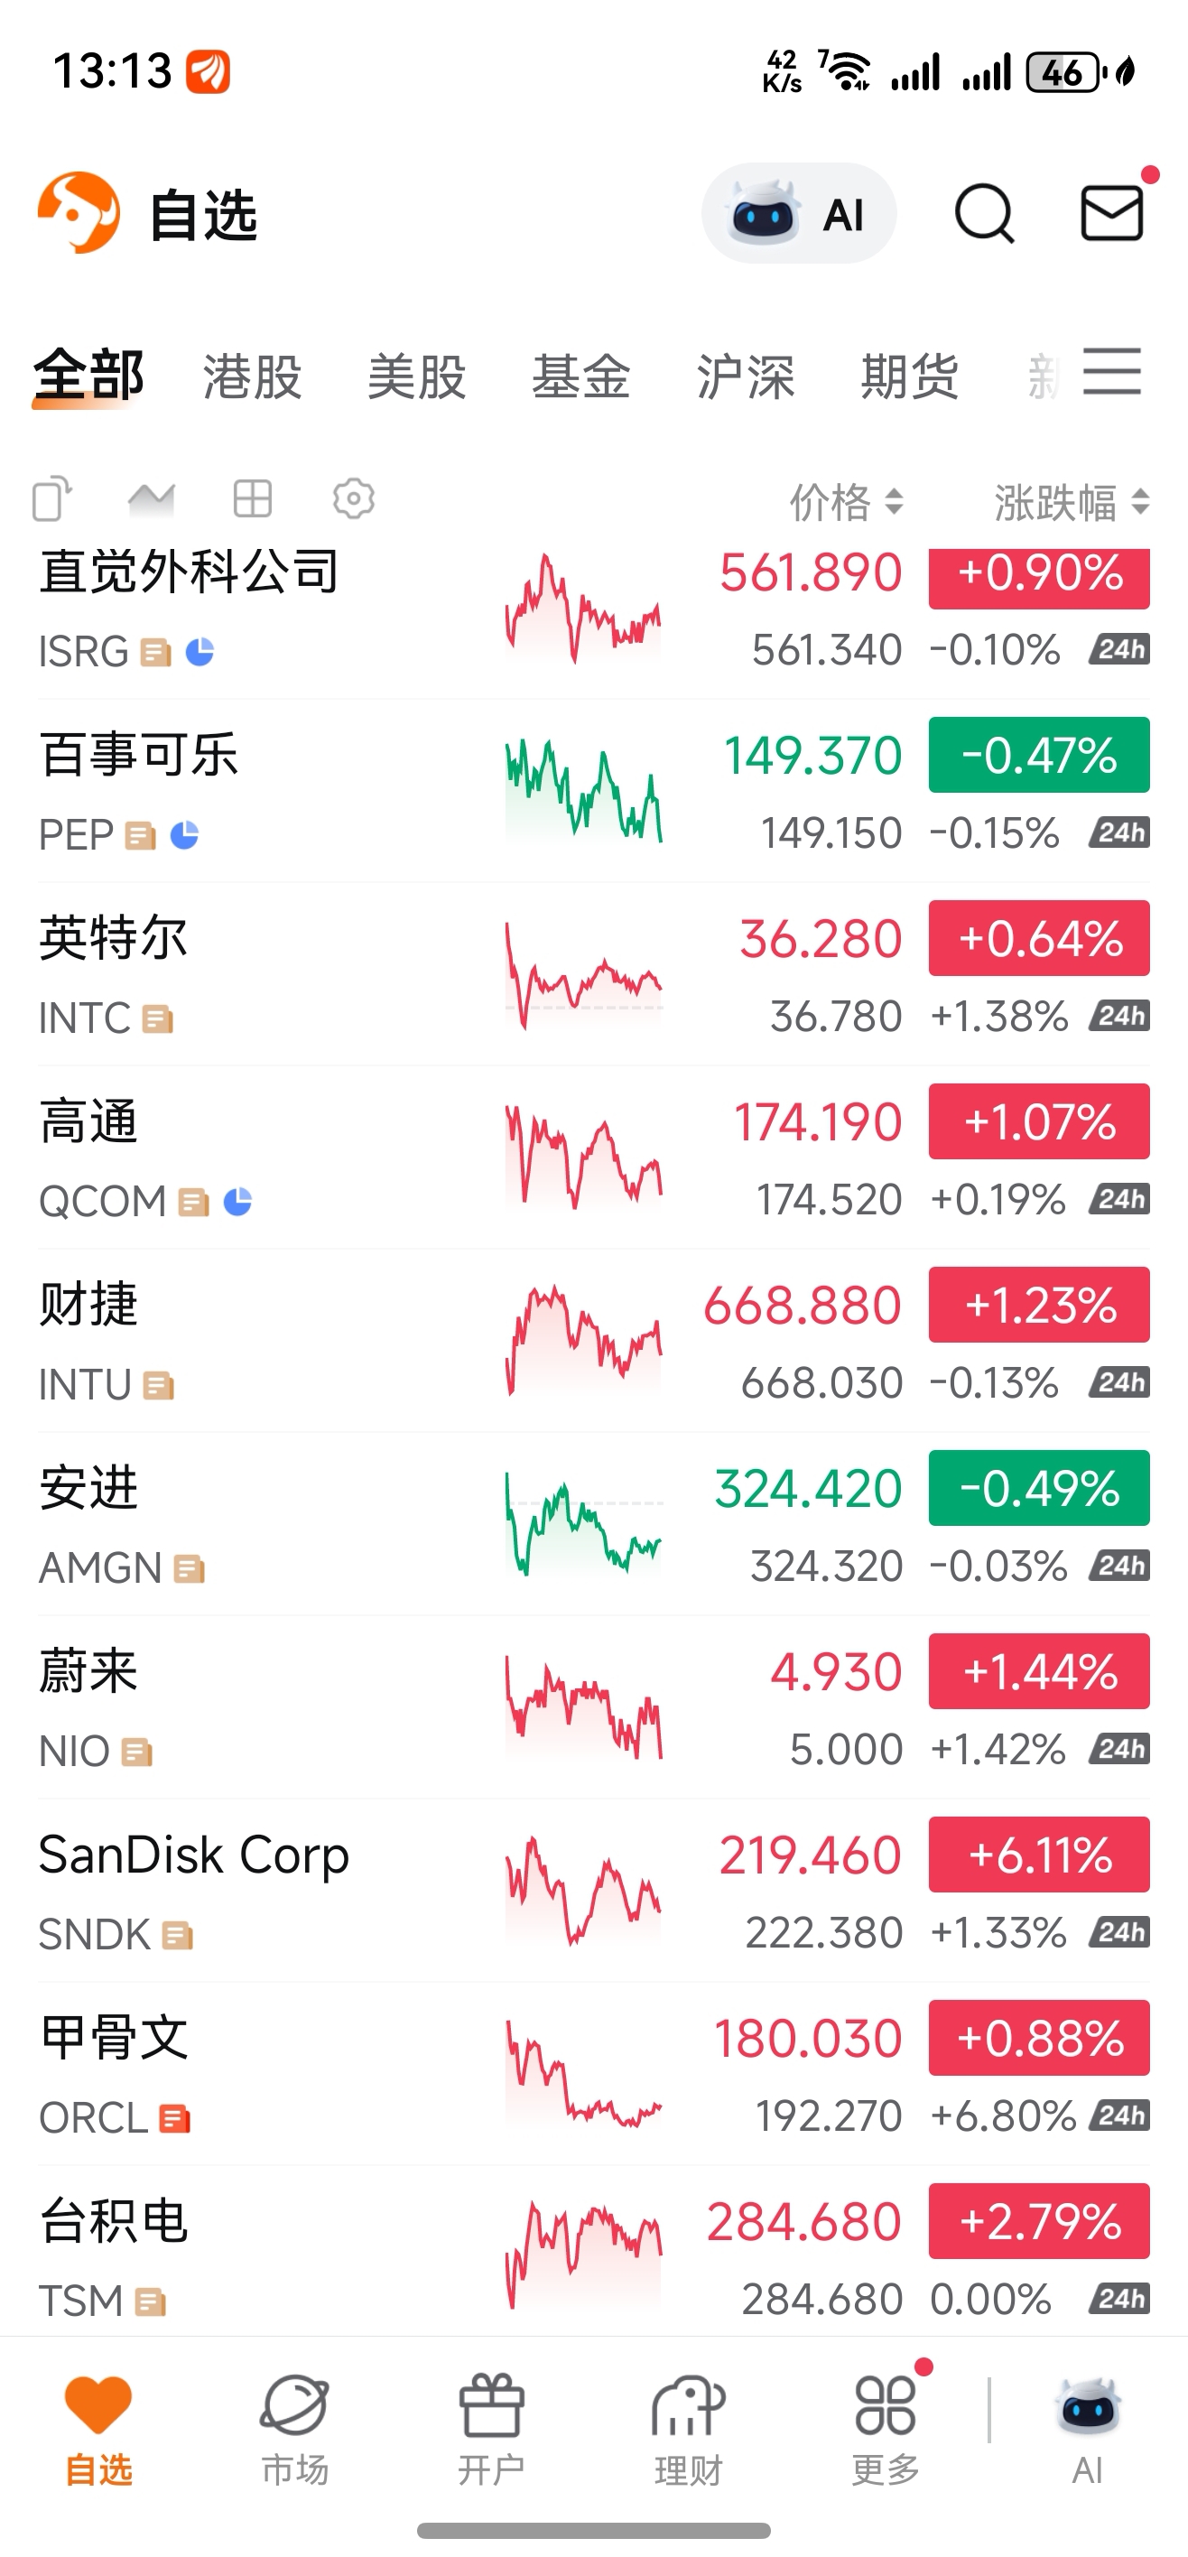Switch to the 港股 tab
This screenshot has height=2557, width=1188.
click(252, 377)
